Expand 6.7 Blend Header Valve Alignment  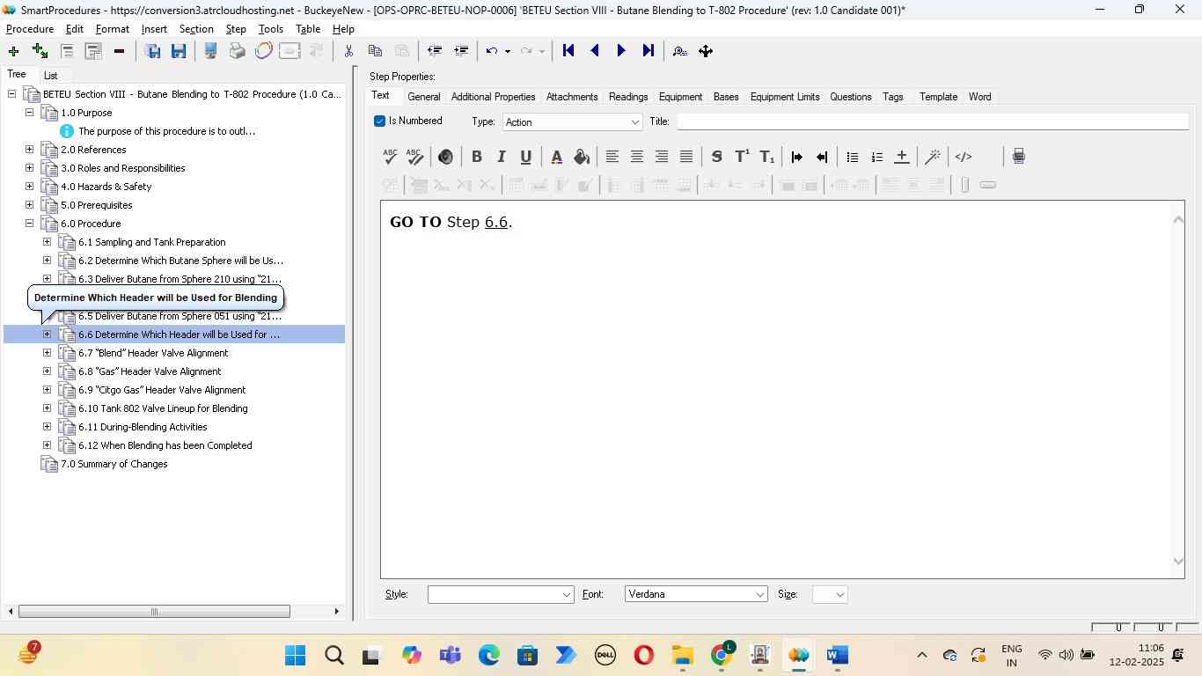(48, 353)
